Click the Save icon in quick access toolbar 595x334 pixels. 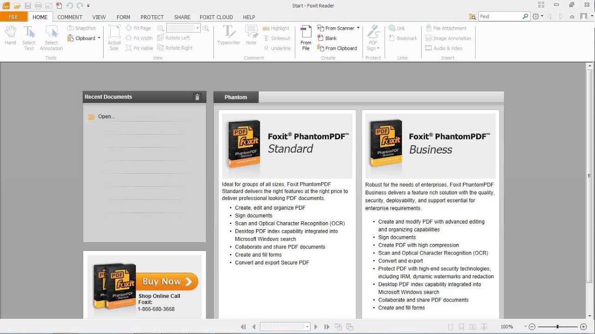[x=28, y=6]
